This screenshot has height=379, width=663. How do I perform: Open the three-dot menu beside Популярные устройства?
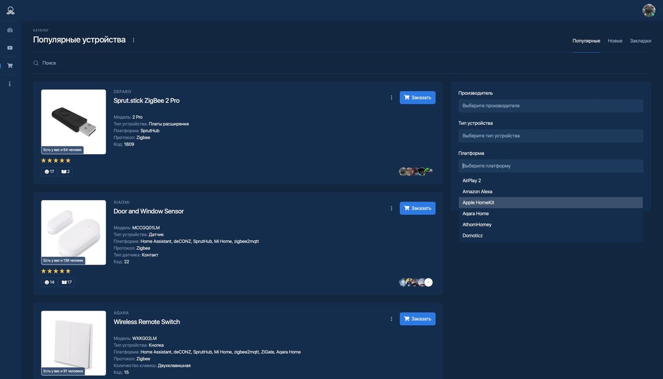pyautogui.click(x=133, y=40)
